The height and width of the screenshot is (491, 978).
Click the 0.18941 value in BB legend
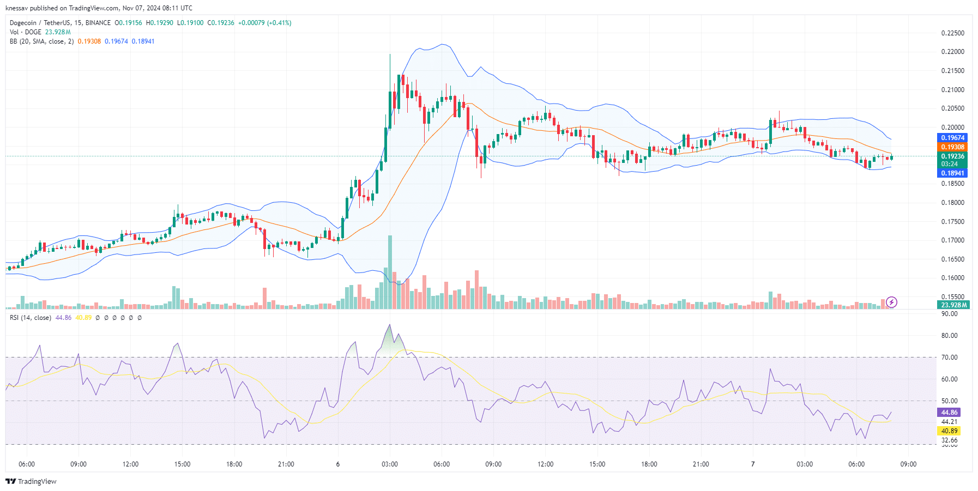pyautogui.click(x=143, y=41)
